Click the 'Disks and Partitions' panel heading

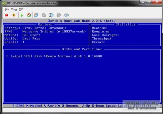click(82, 49)
